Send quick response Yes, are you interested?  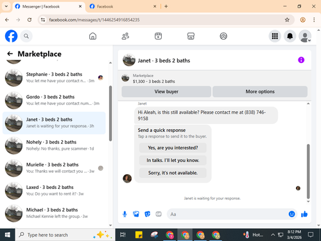[173, 148]
